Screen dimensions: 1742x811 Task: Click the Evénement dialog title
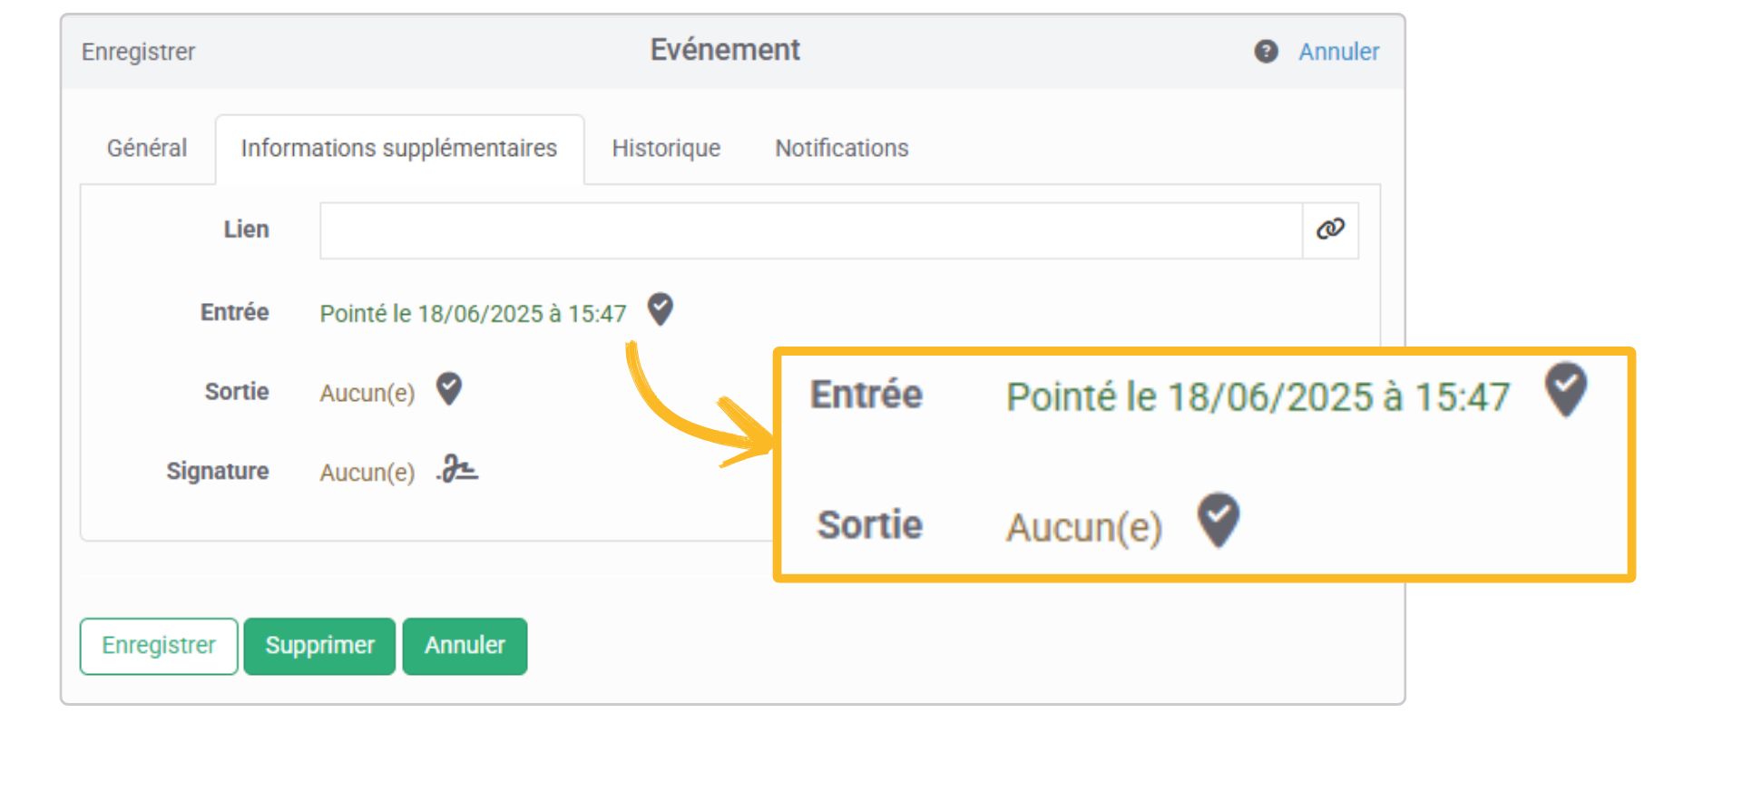point(725,50)
